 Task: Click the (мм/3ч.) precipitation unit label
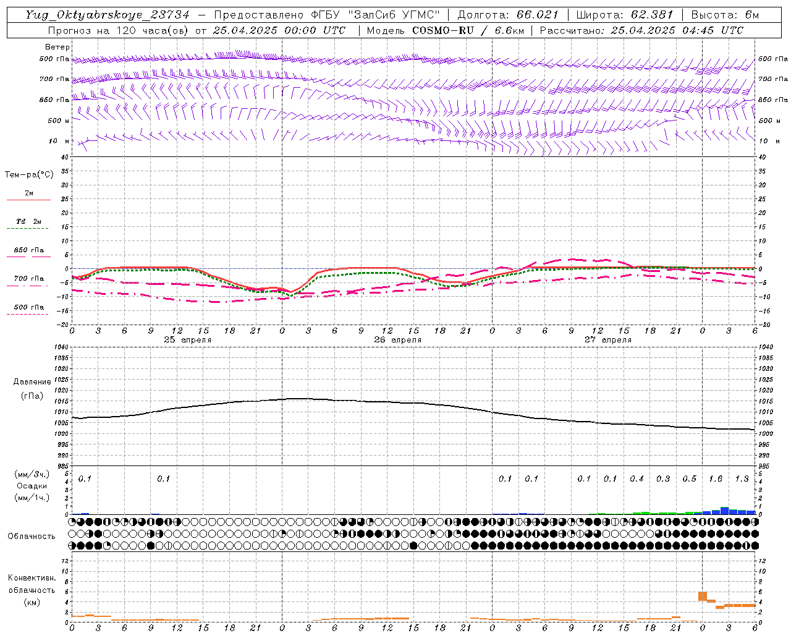pyautogui.click(x=32, y=475)
